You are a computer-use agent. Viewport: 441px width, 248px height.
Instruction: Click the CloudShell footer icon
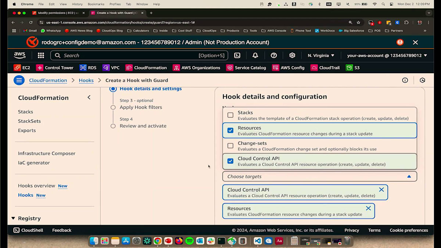coord(17,230)
